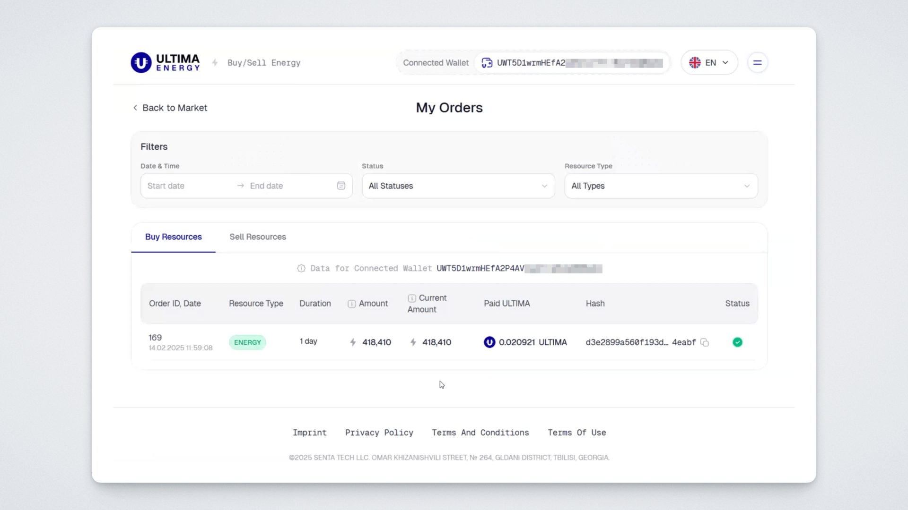The height and width of the screenshot is (510, 908).
Task: Click the Start date input field
Action: [187, 186]
